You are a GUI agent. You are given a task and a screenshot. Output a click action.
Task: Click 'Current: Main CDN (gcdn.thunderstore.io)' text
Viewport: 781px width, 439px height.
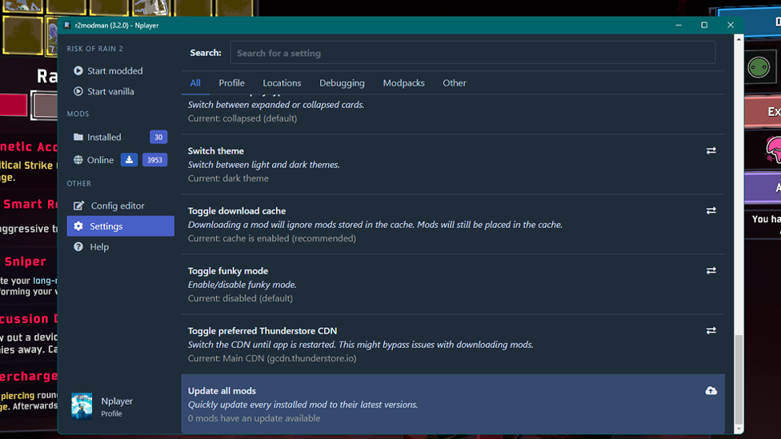272,358
